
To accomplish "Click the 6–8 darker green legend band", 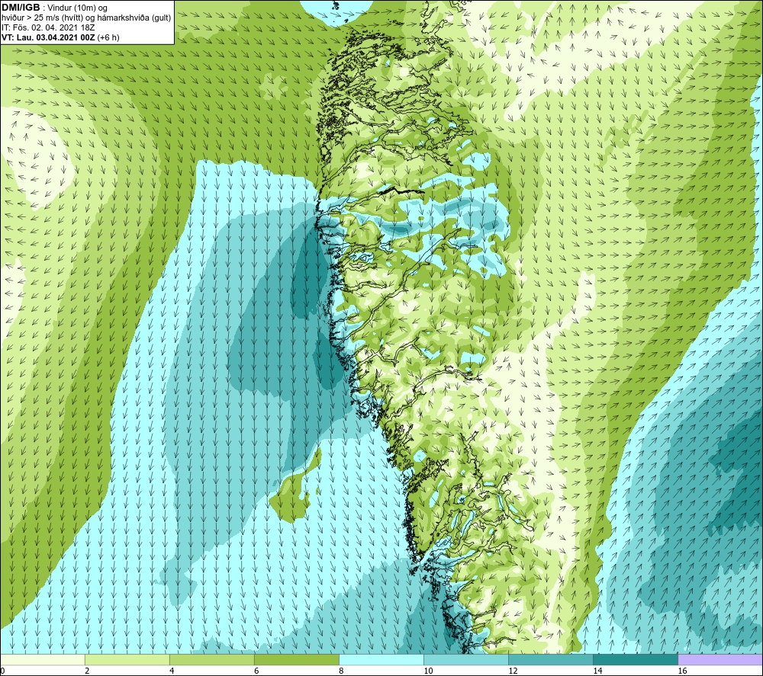I will [x=297, y=659].
